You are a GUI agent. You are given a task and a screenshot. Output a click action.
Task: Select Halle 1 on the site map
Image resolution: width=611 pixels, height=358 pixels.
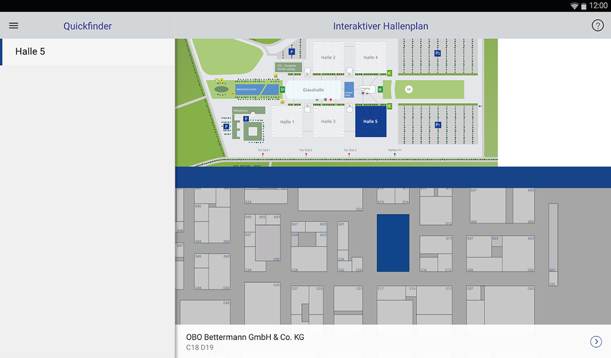tap(287, 122)
